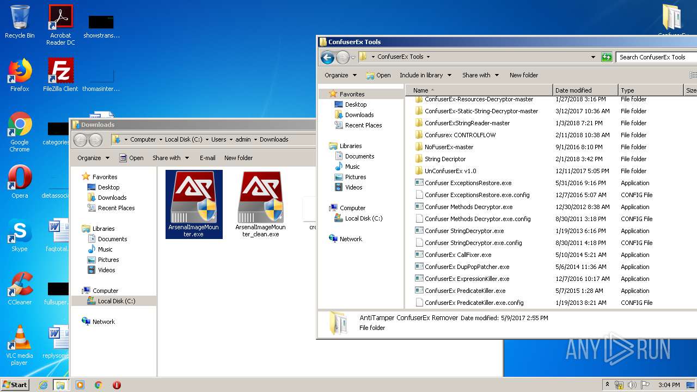
Task: Open Internet Explorer from the taskbar
Action: [x=43, y=385]
